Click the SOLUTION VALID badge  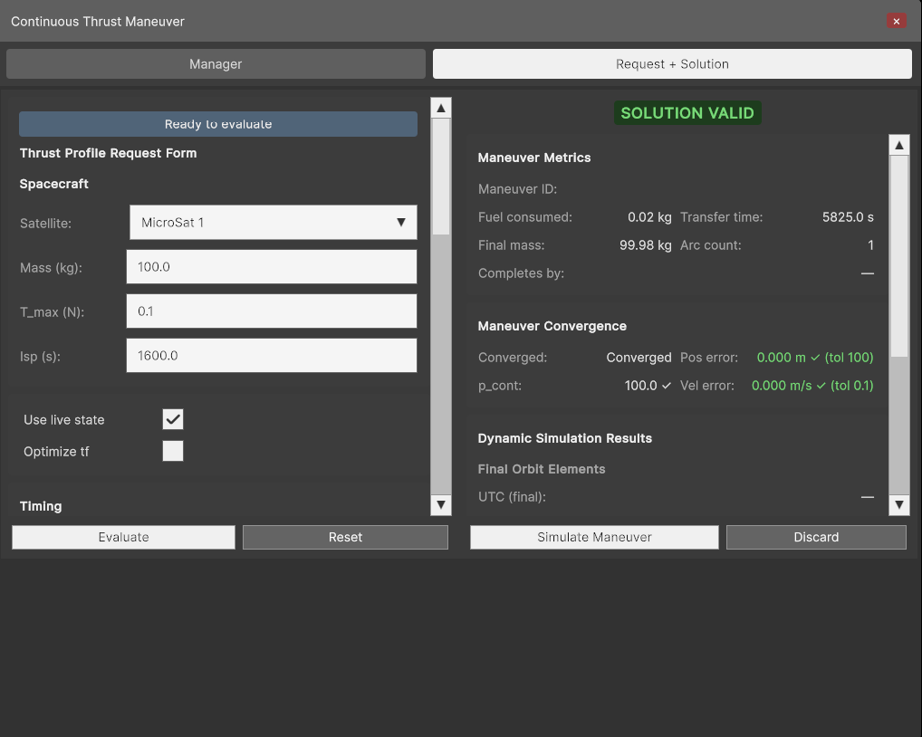(687, 113)
